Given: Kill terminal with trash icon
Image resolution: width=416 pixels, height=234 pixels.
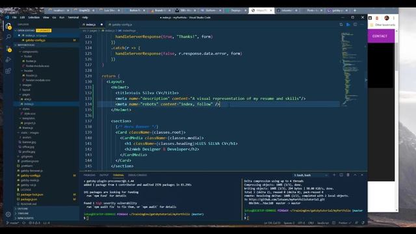Looking at the screenshot, I should coord(348,175).
